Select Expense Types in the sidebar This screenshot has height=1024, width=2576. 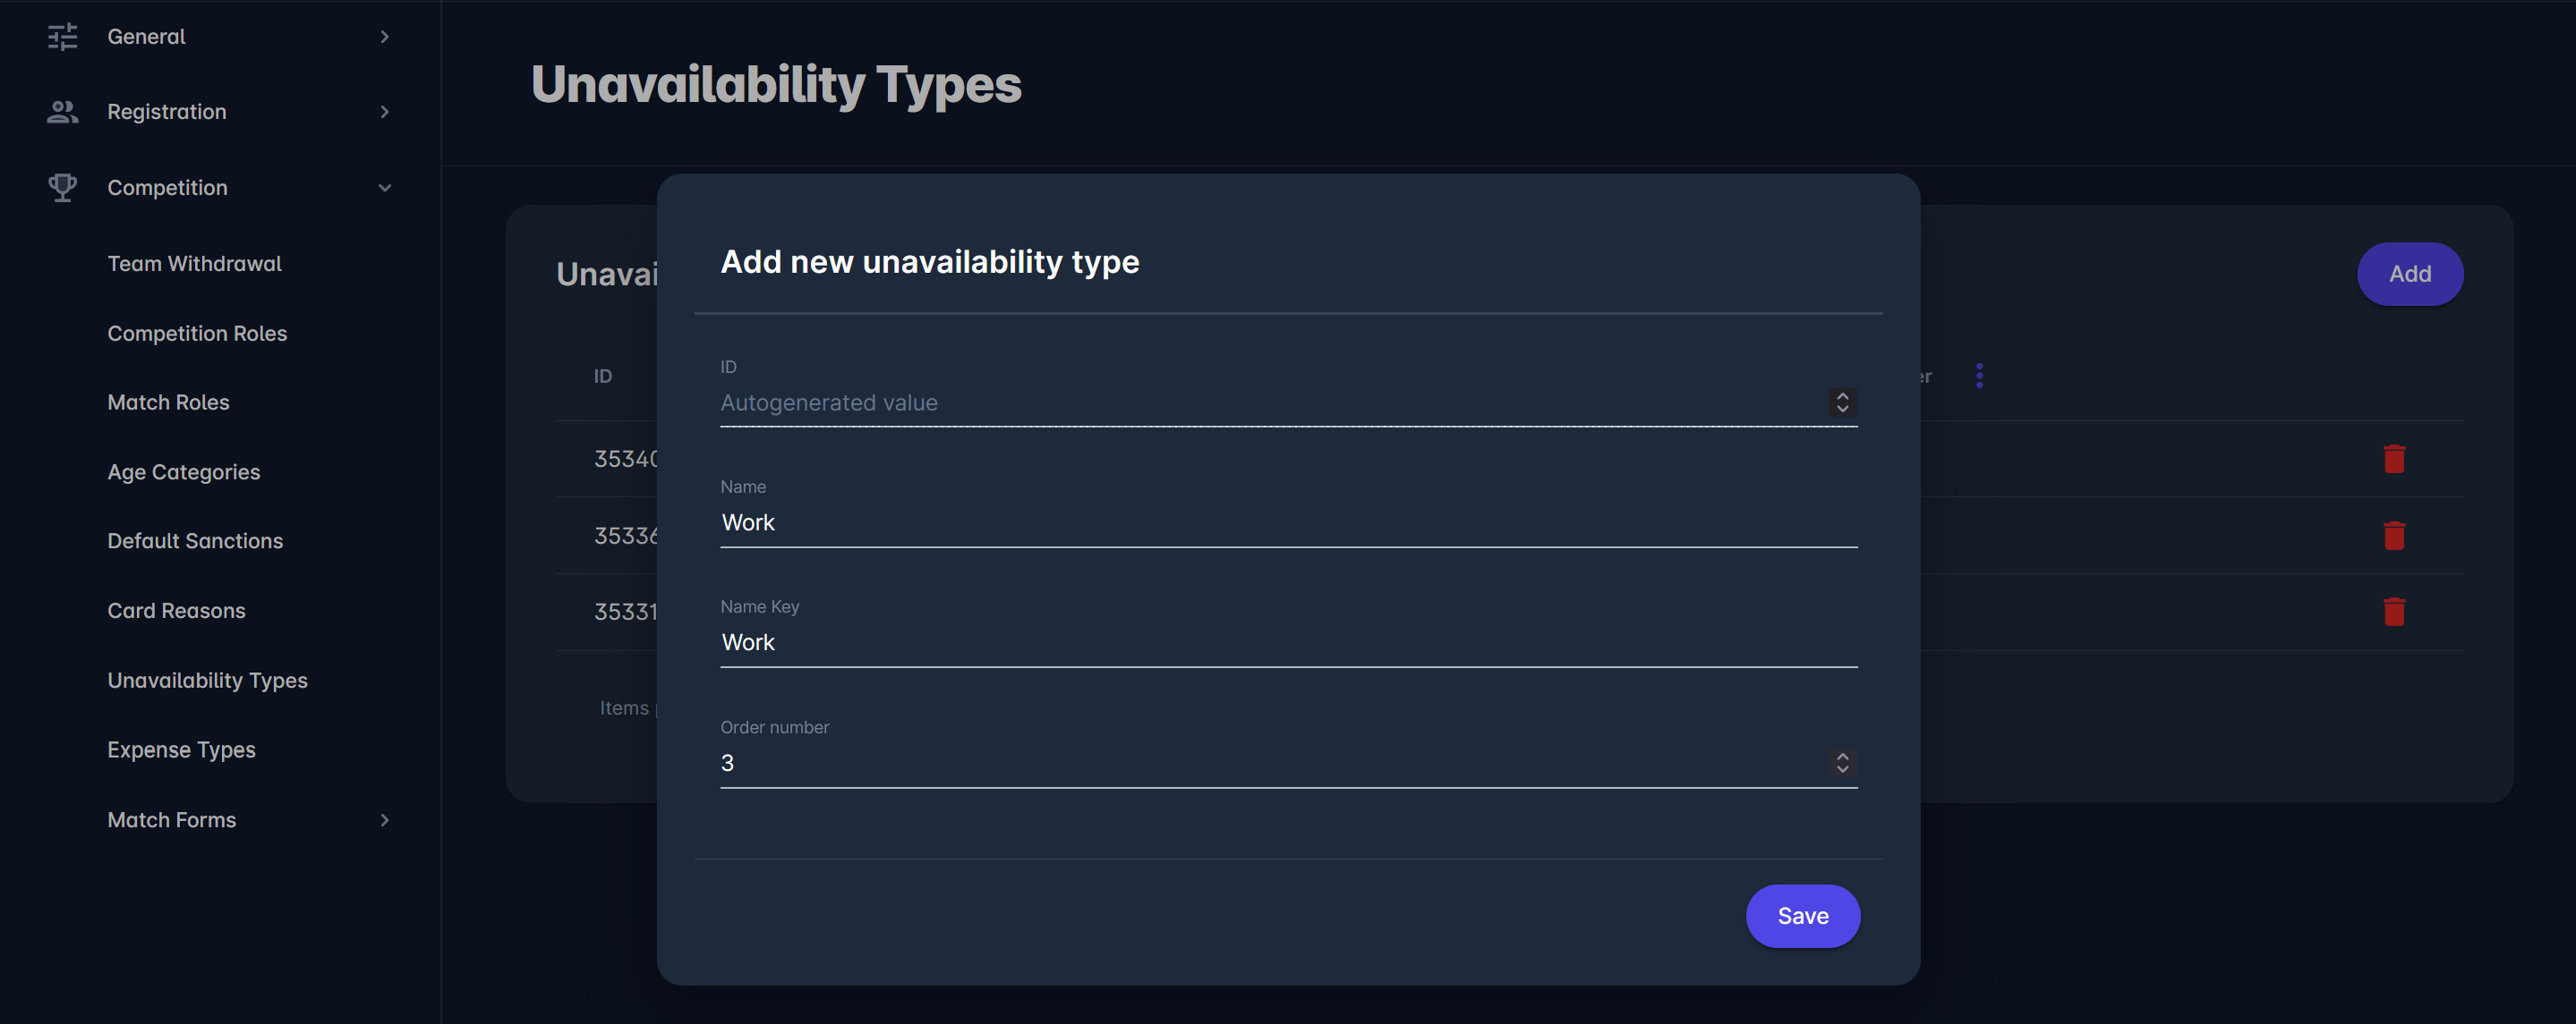tap(181, 749)
